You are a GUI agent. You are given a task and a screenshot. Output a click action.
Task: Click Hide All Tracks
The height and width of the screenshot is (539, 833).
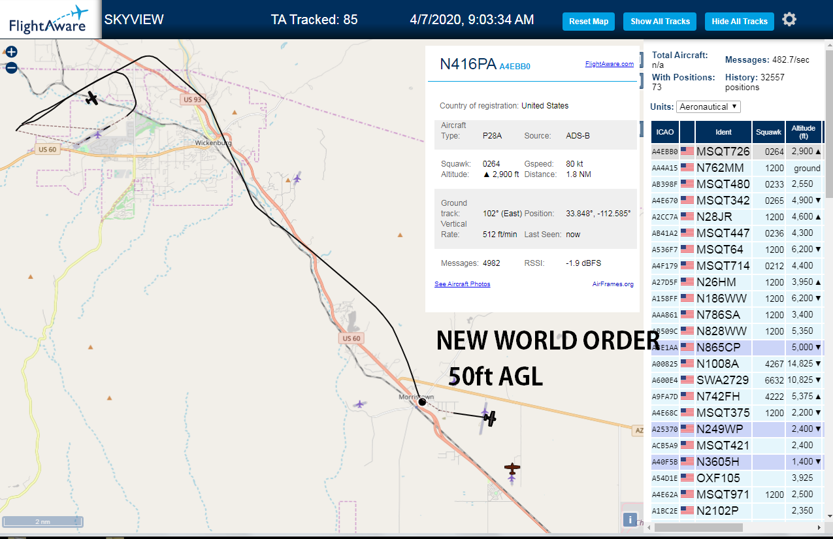tap(740, 22)
